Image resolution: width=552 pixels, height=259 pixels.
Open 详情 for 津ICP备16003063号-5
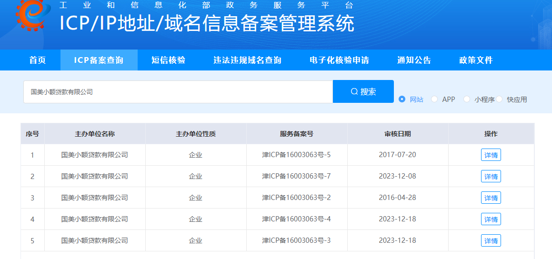[491, 155]
